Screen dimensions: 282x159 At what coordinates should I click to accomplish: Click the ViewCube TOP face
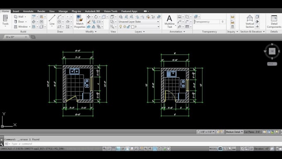[x=272, y=51]
